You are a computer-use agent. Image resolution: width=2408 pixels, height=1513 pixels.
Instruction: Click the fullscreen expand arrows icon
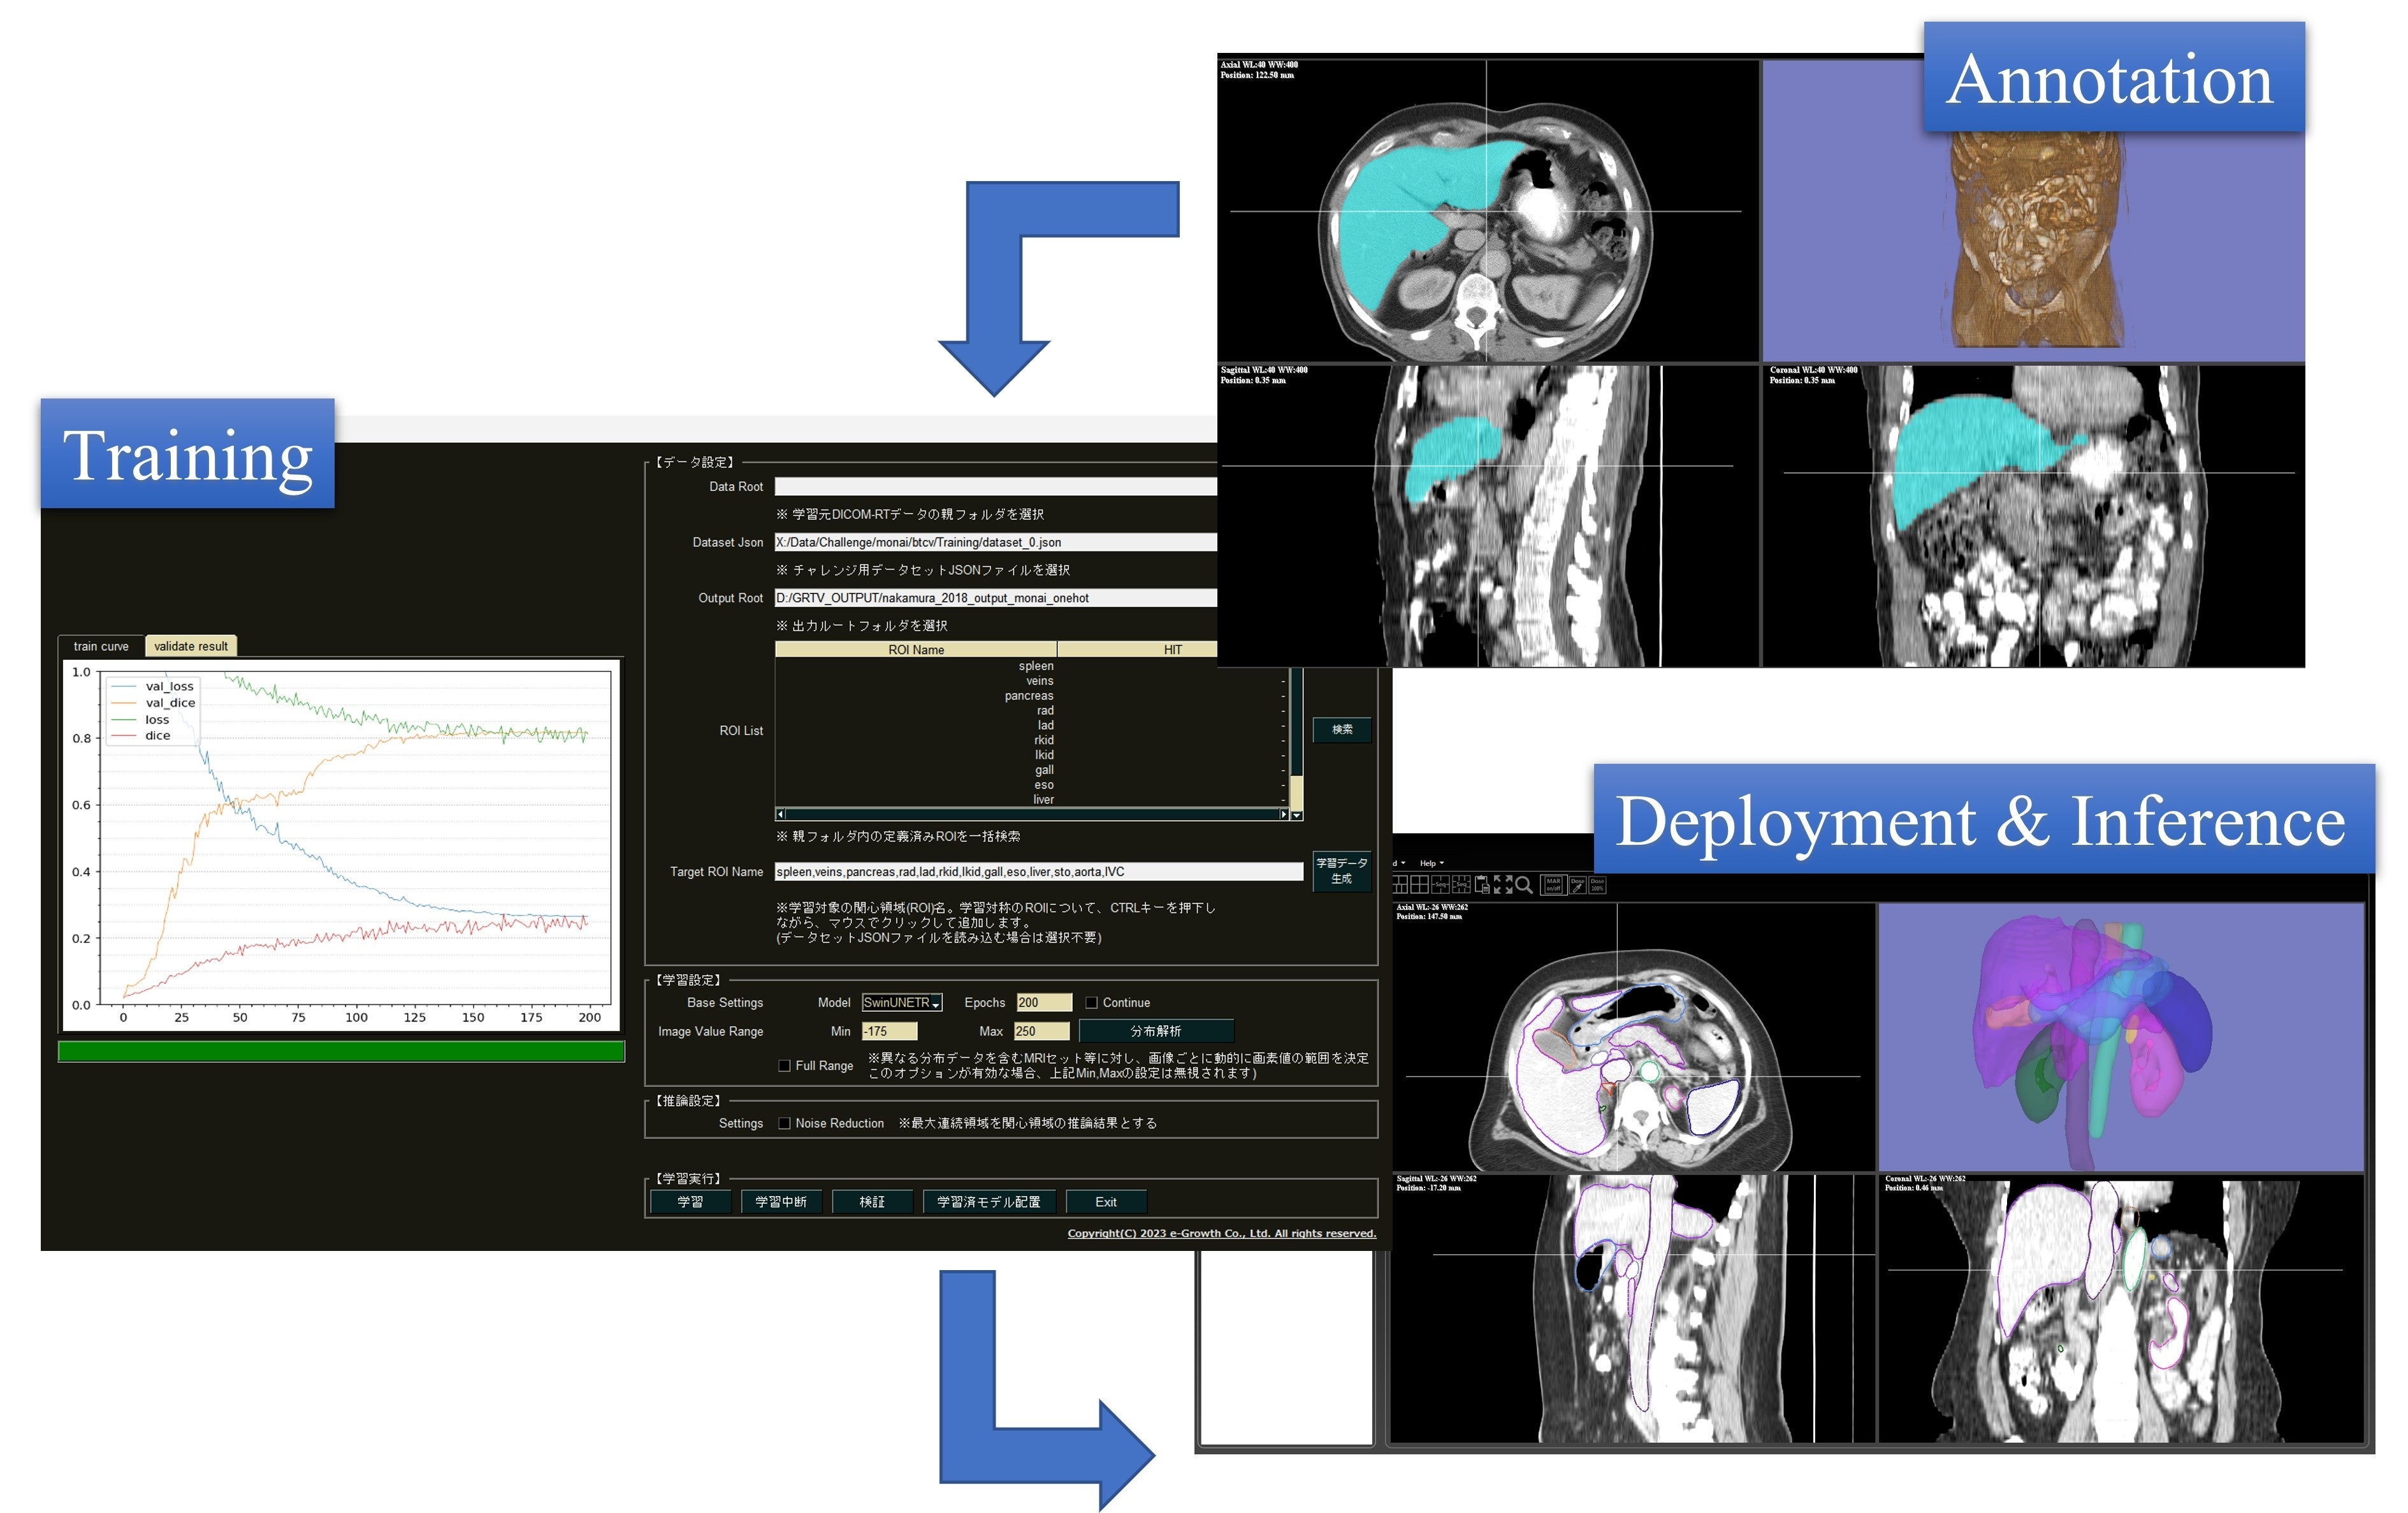tap(1503, 884)
